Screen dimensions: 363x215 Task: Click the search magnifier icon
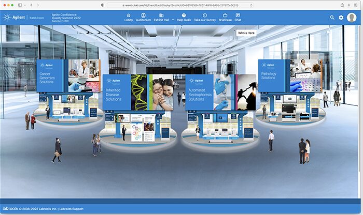[x=332, y=18]
